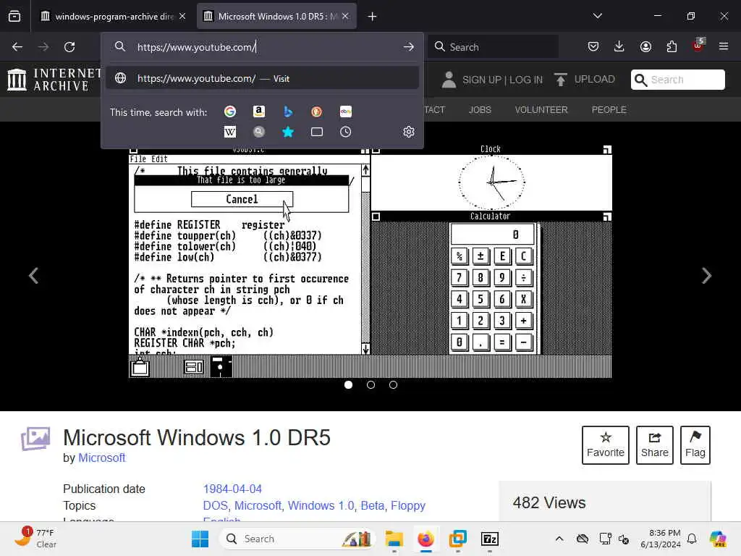
Task: Flag this archive item
Action: (x=695, y=445)
